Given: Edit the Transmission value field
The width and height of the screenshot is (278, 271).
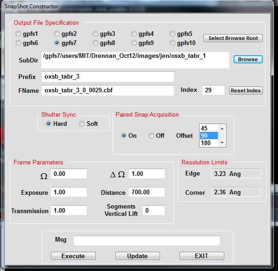Looking at the screenshot, I should [x=68, y=210].
